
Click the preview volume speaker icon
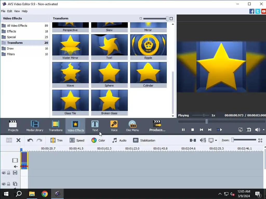(257, 130)
